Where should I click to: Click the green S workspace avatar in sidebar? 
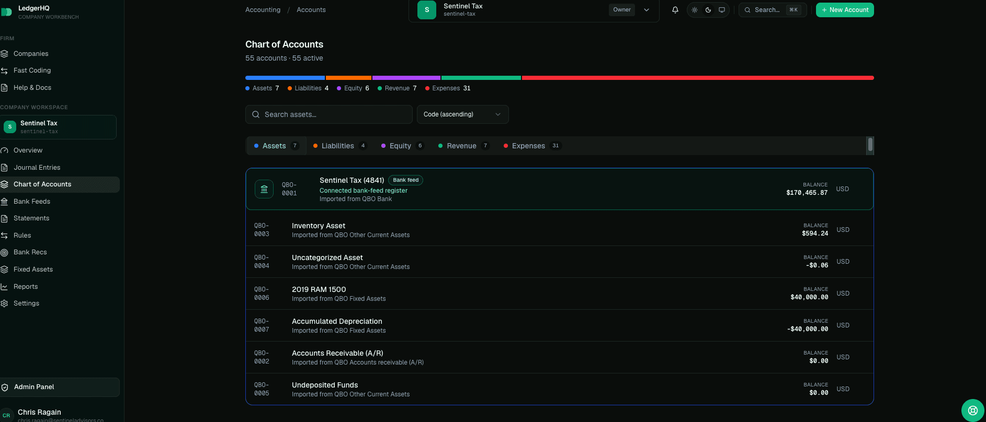pos(10,127)
